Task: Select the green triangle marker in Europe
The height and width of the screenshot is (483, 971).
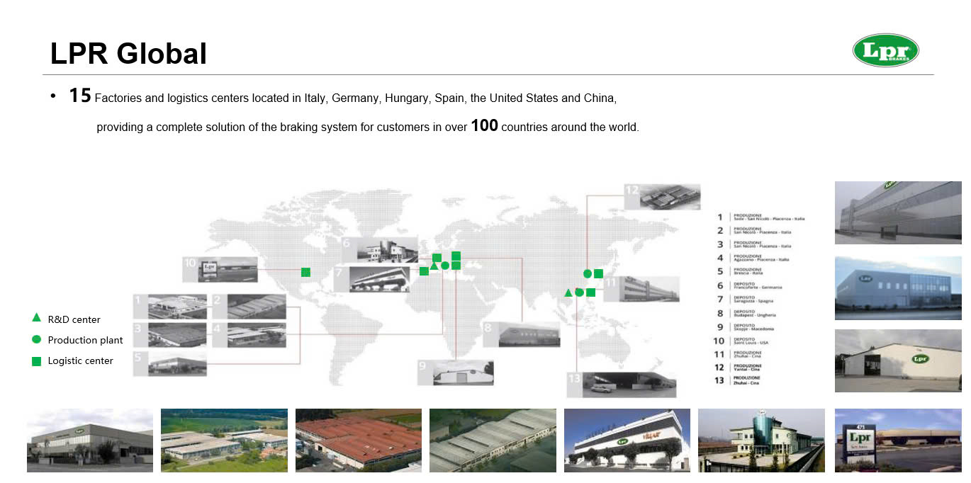Action: (x=434, y=266)
